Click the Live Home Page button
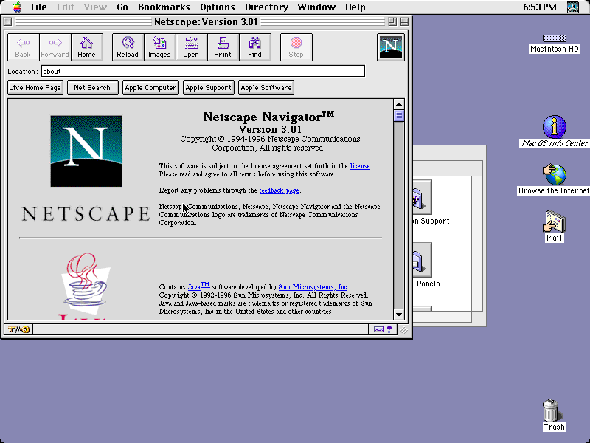590x443 pixels. pyautogui.click(x=35, y=87)
